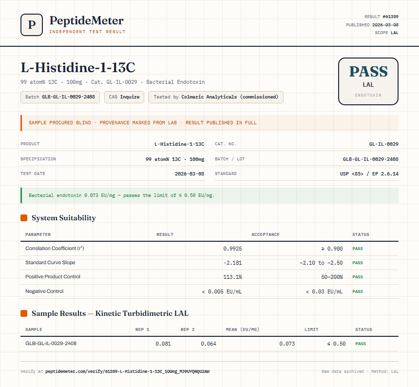Click the 113.1% recovery result
This screenshot has height=387, width=419.
[232, 277]
